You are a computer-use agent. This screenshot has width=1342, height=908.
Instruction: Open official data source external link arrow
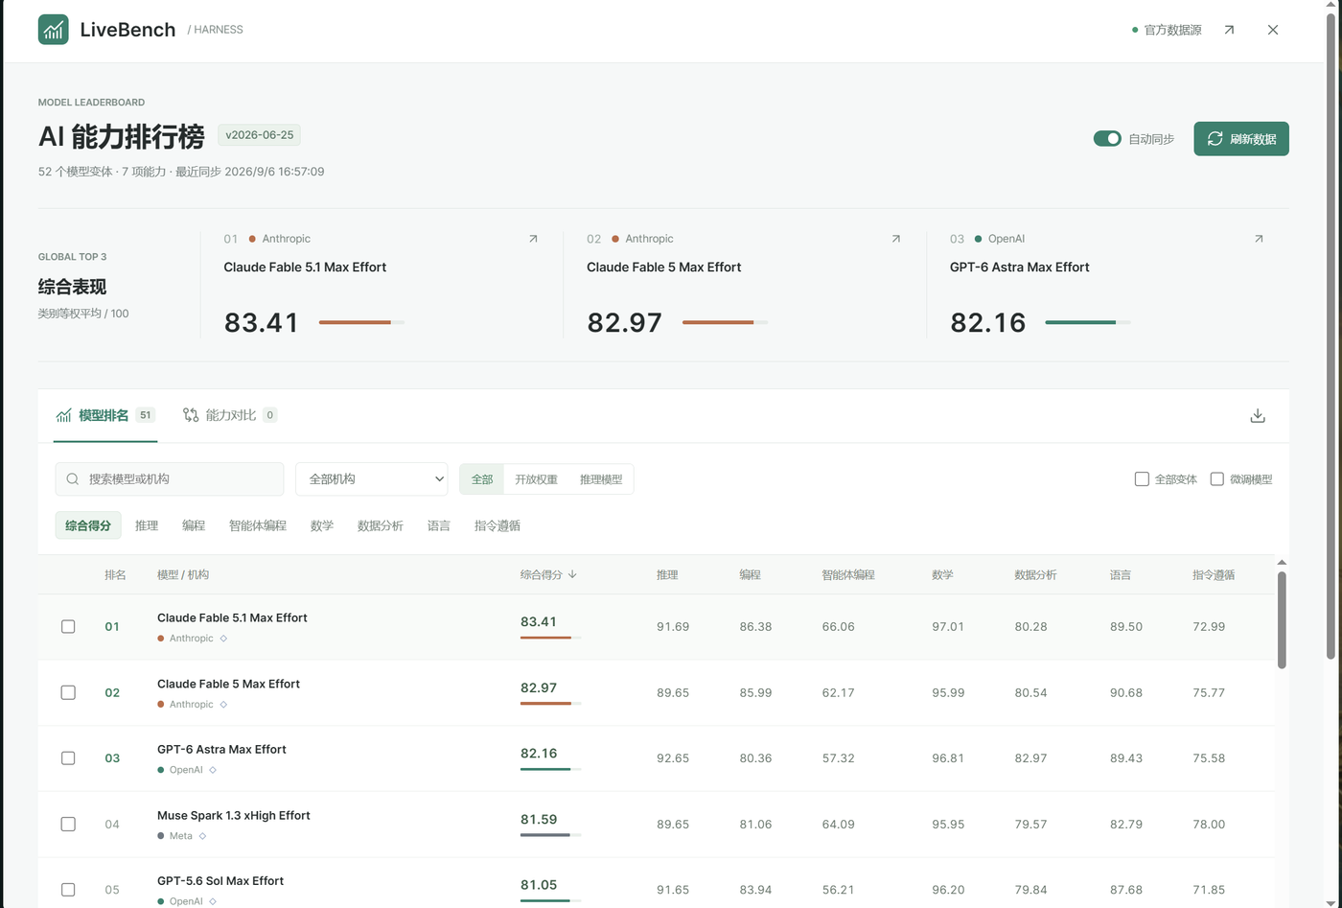[x=1229, y=30]
